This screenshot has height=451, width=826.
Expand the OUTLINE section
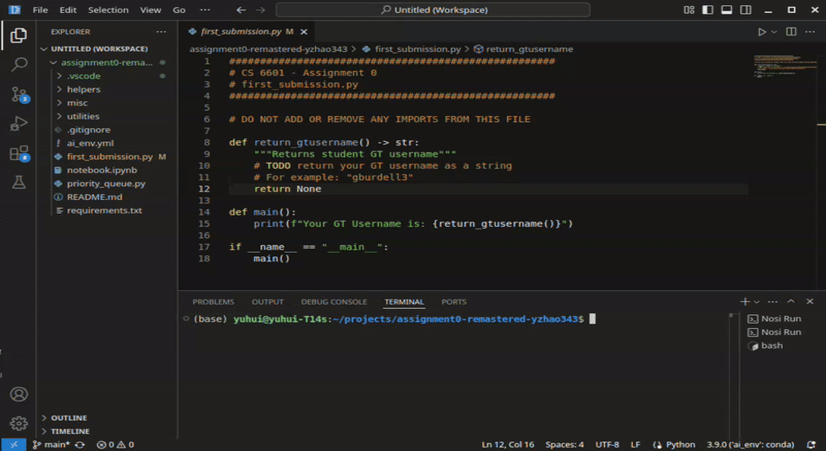click(x=69, y=418)
